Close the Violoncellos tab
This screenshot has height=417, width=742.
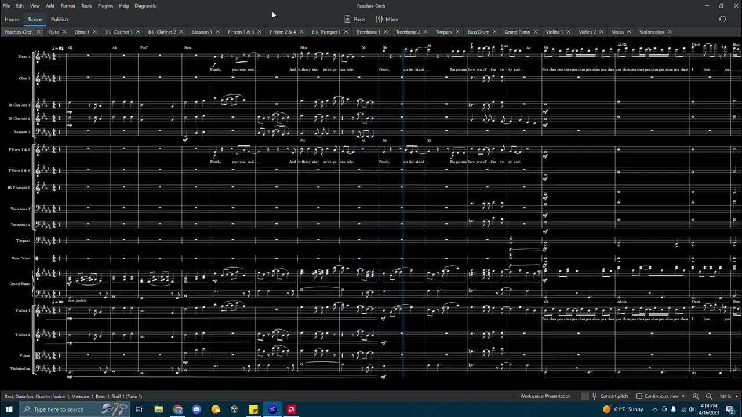pyautogui.click(x=670, y=32)
